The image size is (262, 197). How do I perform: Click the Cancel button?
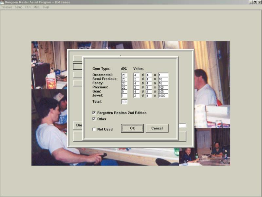point(157,128)
